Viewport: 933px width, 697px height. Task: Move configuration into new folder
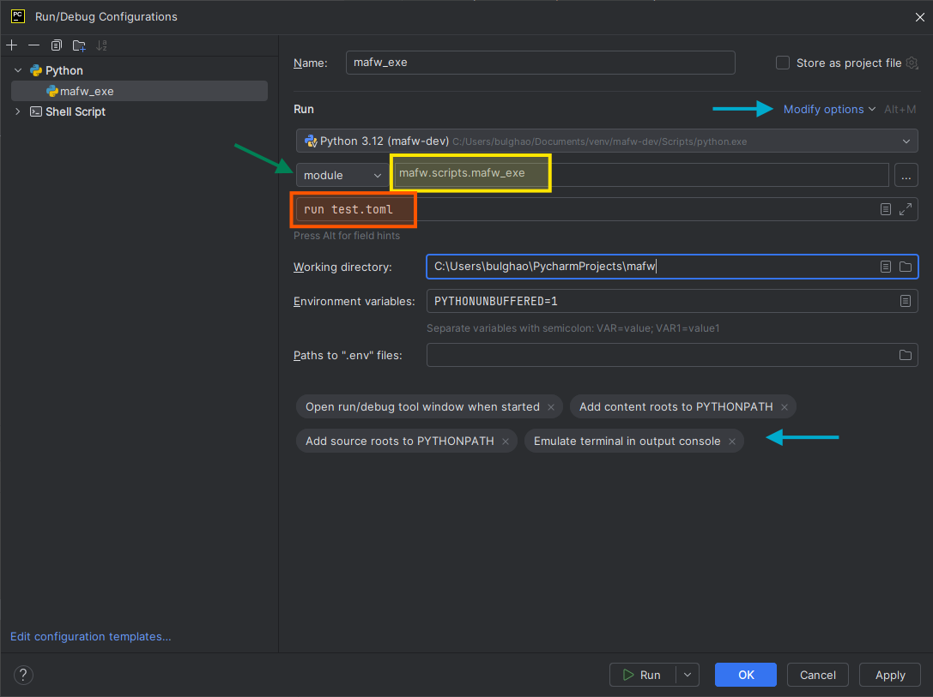coord(79,45)
